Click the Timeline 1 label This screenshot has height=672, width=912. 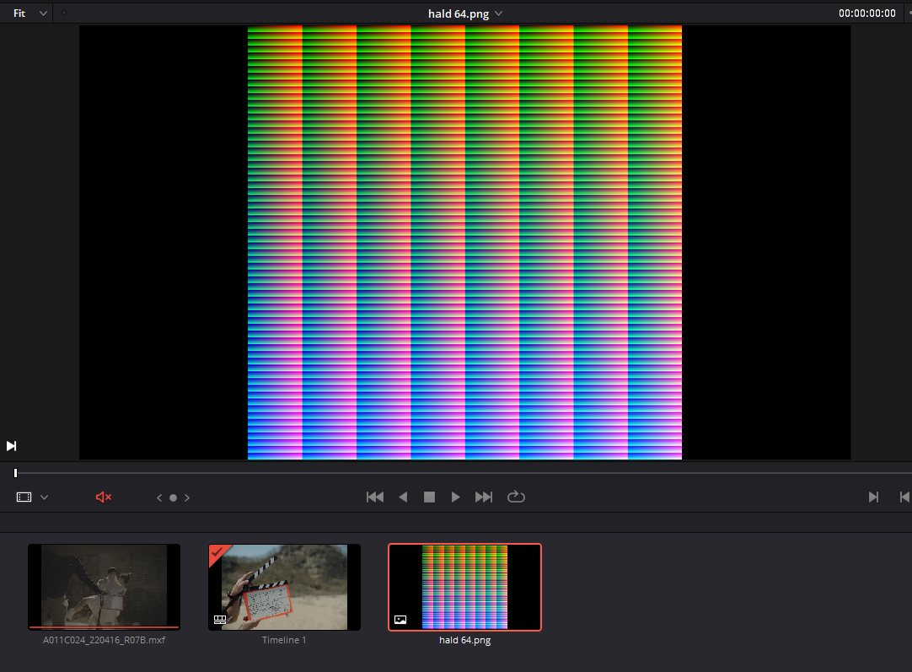[284, 640]
